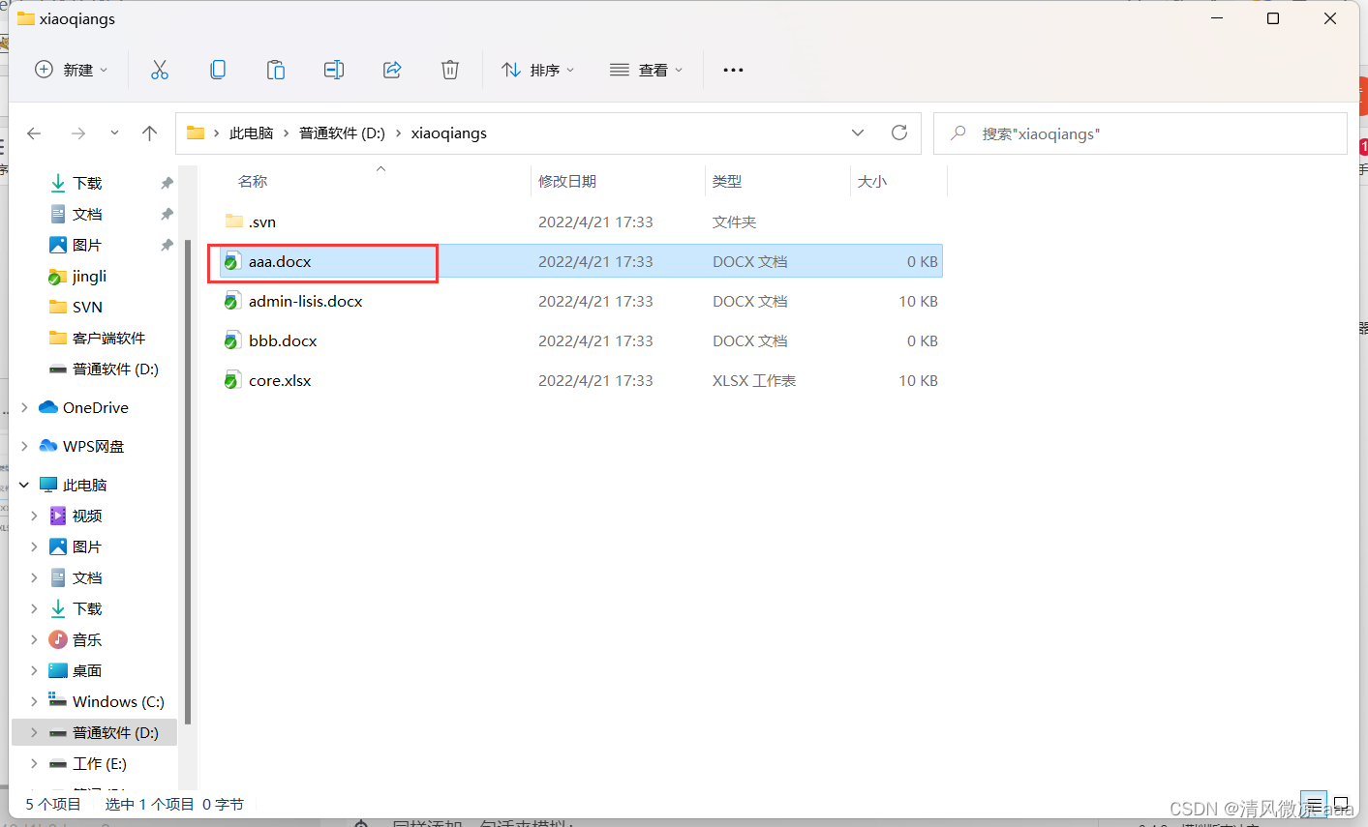
Task: Select jingli in the quick access list
Action: point(89,276)
